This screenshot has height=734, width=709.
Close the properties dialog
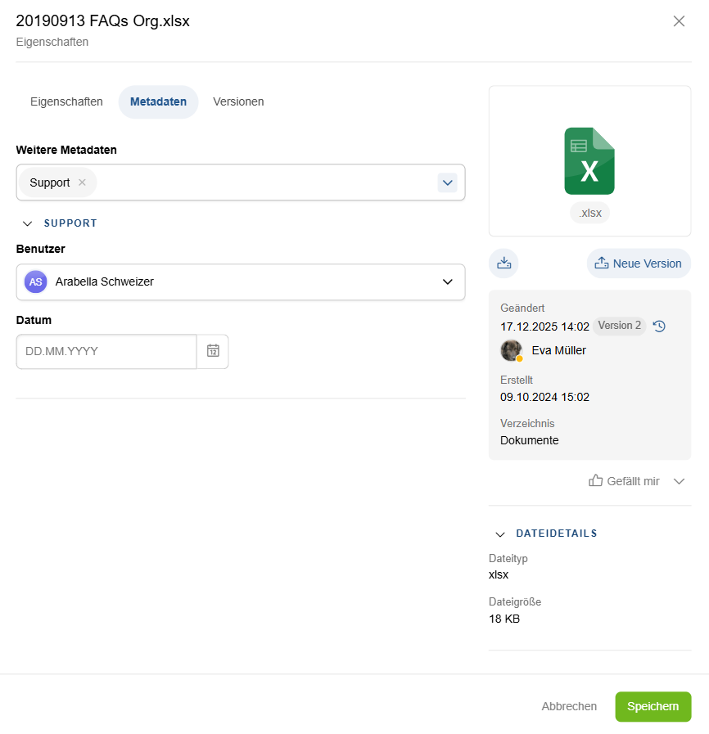tap(679, 21)
